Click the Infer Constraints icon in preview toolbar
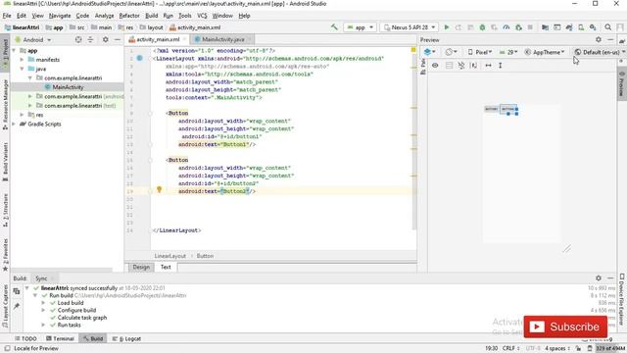 [x=474, y=66]
